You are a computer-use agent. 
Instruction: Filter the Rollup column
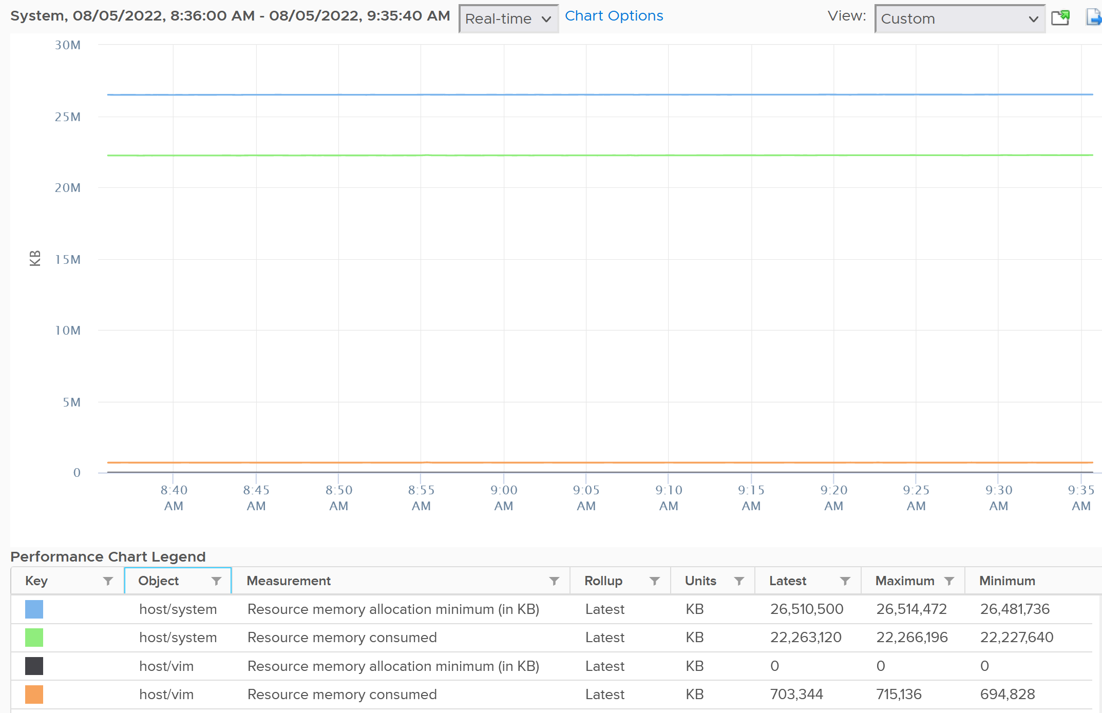click(x=654, y=581)
